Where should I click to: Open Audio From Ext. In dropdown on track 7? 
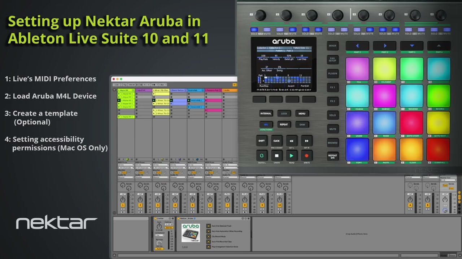231,165
